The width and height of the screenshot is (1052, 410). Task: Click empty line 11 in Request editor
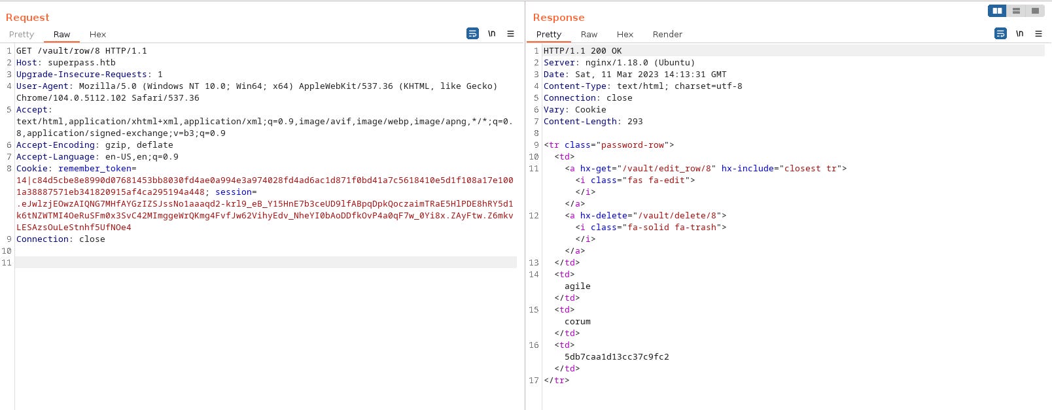point(266,262)
